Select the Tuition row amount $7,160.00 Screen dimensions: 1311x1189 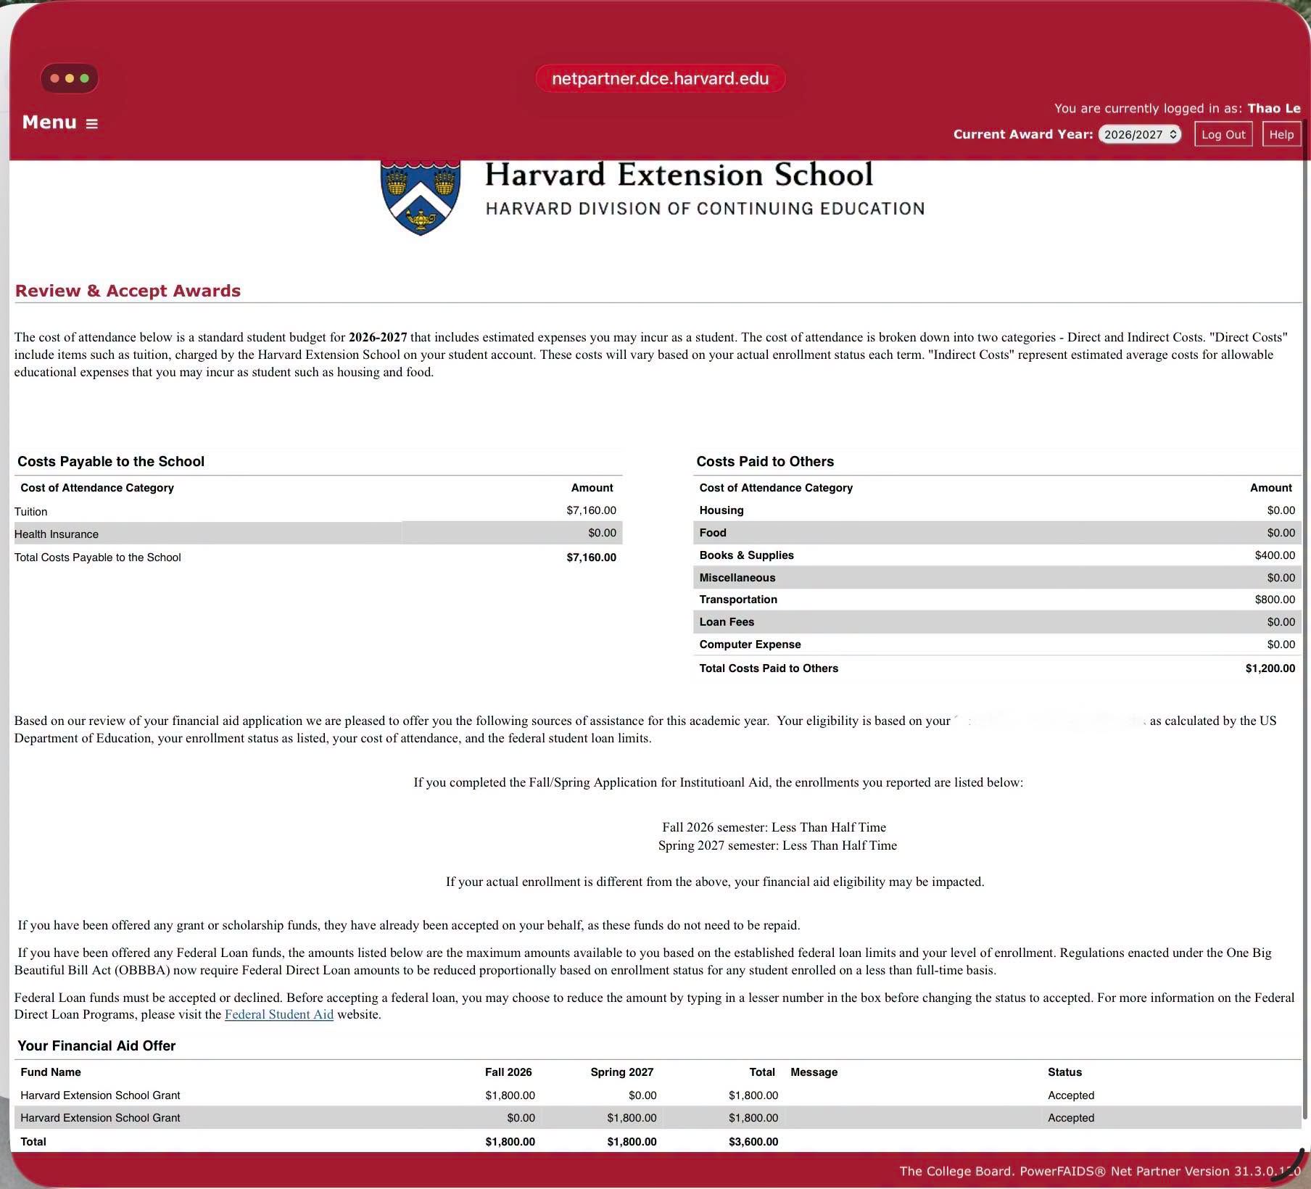tap(591, 510)
